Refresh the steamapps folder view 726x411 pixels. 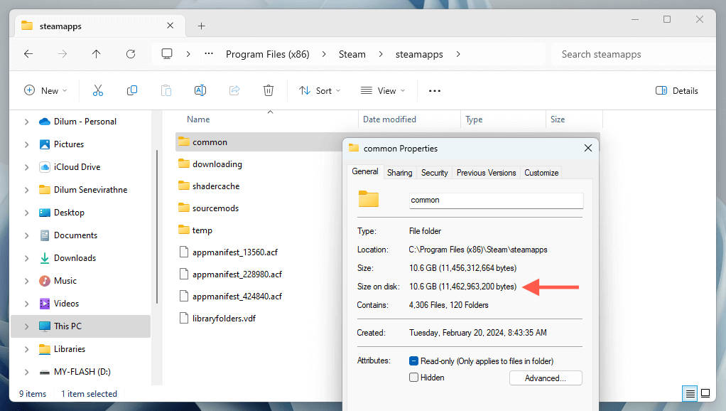click(x=131, y=54)
